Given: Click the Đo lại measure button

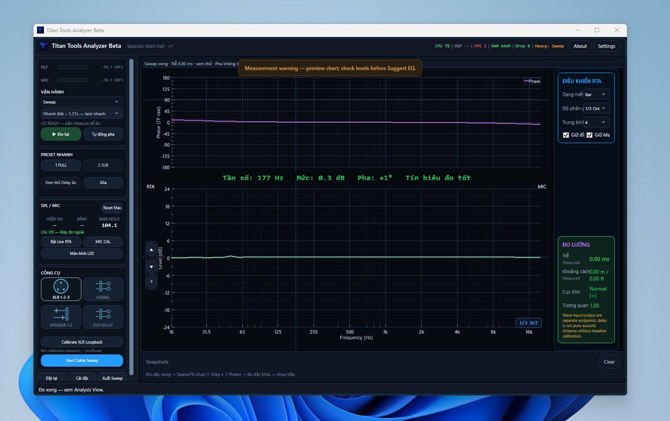Looking at the screenshot, I should point(61,134).
